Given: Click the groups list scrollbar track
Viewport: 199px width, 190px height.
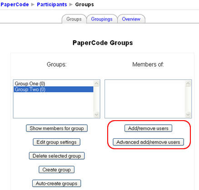Looking at the screenshot, I should [96, 99].
